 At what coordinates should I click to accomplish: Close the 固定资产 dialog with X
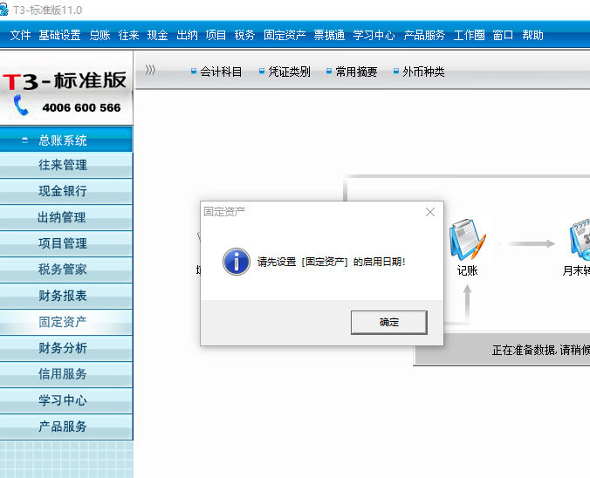click(x=430, y=212)
